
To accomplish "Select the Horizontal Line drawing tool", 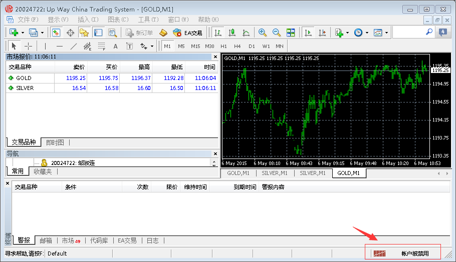I will (x=59, y=46).
